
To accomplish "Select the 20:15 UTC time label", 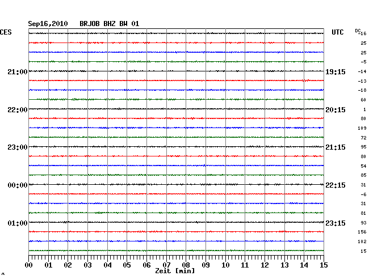I will tap(336, 110).
